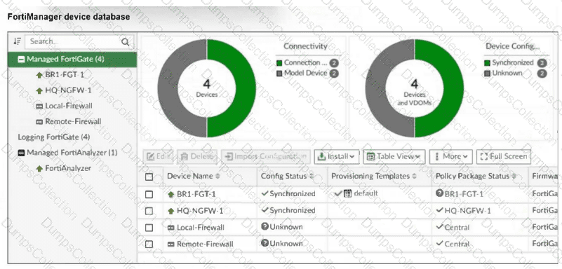
Task: Click the green up-arrow icon for BR1-FGT-1 in tree
Action: pyautogui.click(x=39, y=75)
